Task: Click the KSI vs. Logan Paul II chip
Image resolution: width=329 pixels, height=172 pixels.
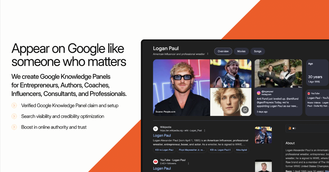Action: coord(220,150)
